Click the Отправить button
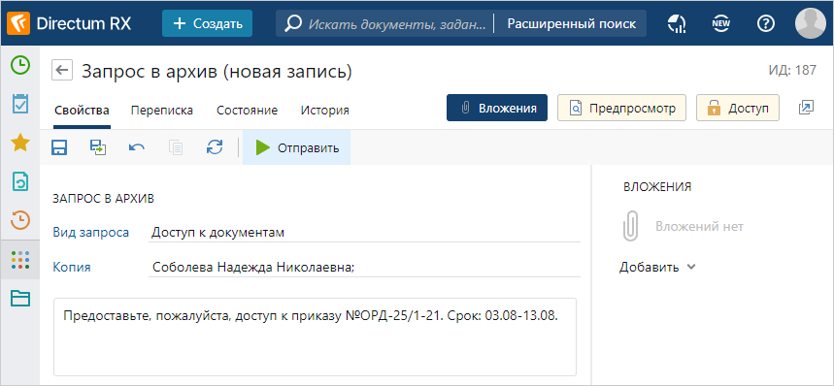The image size is (834, 386). [297, 147]
